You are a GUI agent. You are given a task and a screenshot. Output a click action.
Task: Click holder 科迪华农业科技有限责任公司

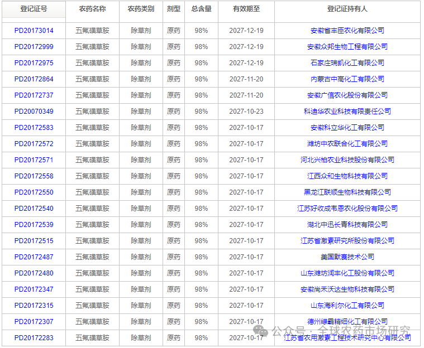[347, 112]
